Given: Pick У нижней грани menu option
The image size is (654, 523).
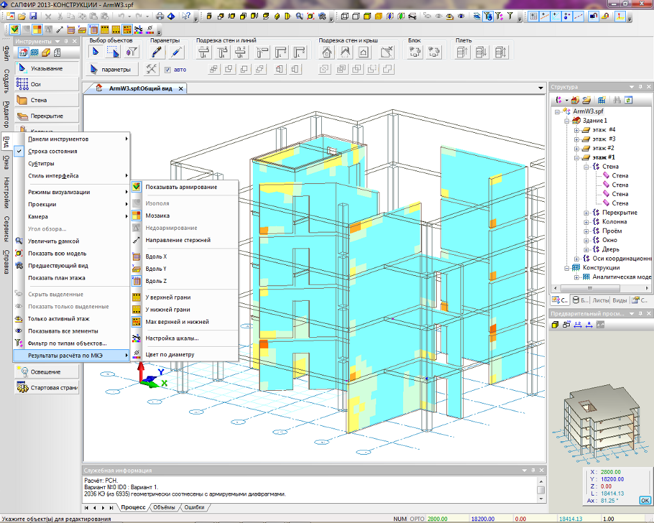Looking at the screenshot, I should pyautogui.click(x=167, y=310).
